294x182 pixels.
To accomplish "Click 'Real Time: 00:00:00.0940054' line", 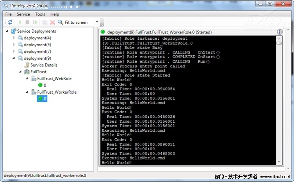I will [141, 89].
